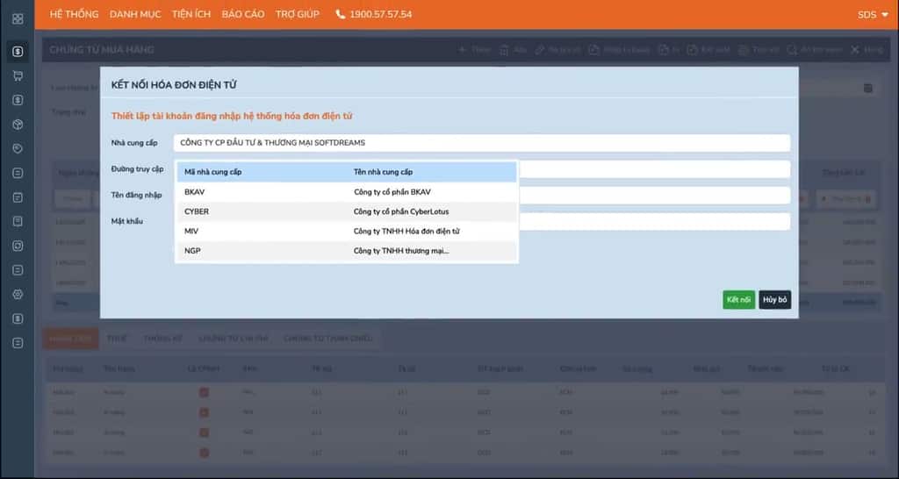
Task: Open the TIỆN ÍCH menu
Action: 191,14
